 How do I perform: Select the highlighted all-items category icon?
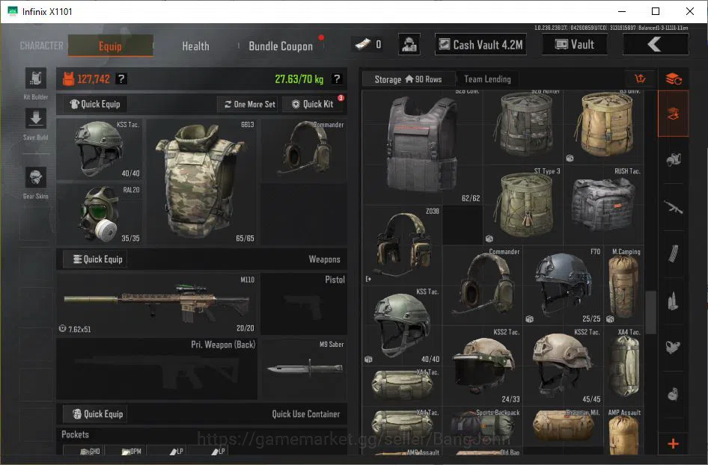pos(674,114)
